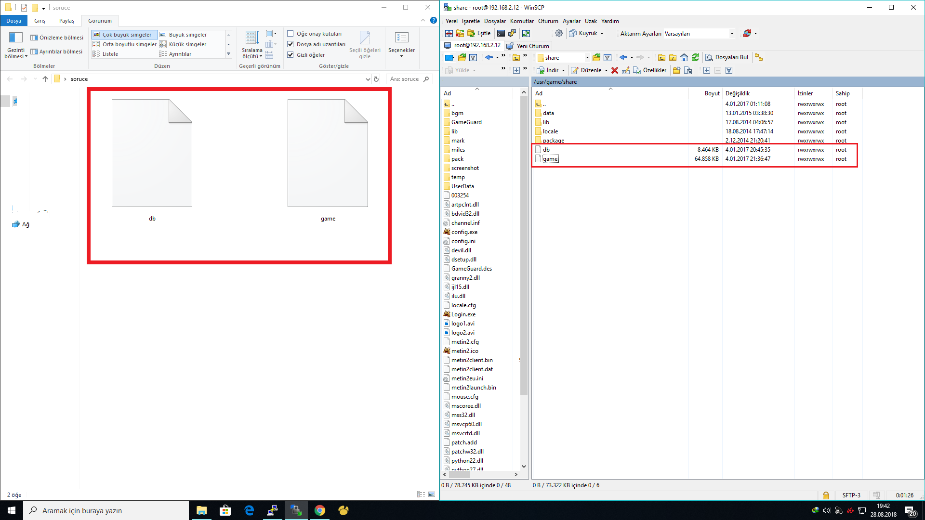Click the Boyut column header in remote panel

click(x=705, y=93)
